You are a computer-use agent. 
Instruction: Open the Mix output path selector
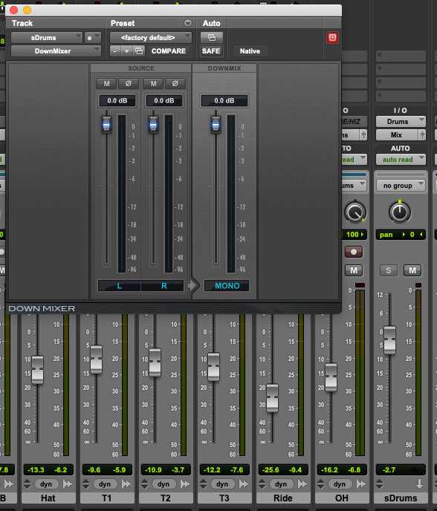click(x=397, y=135)
